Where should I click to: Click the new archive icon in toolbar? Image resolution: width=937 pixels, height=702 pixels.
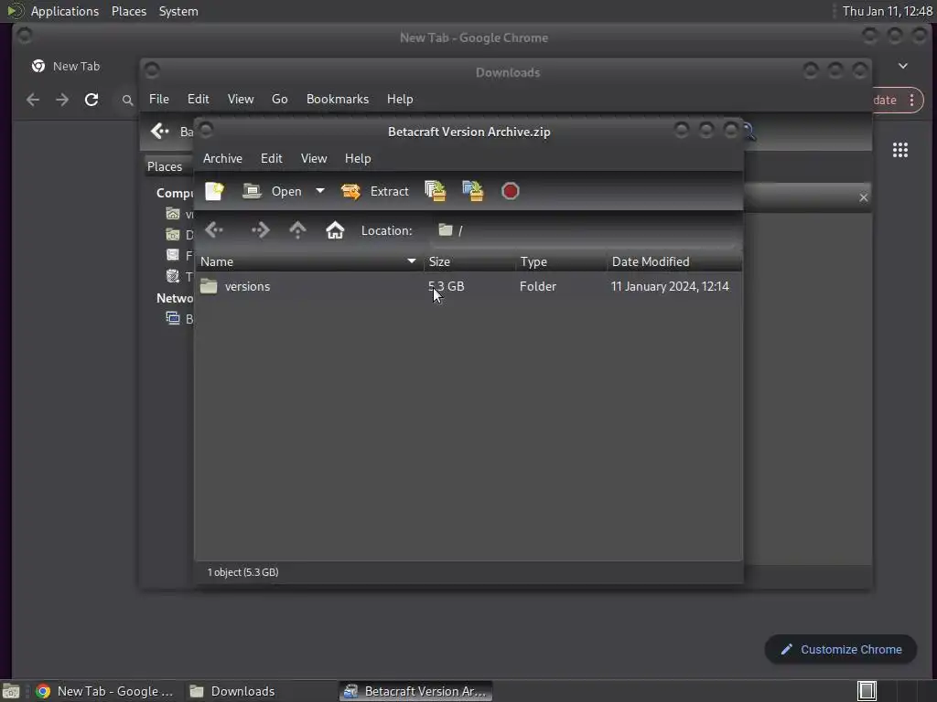(x=214, y=191)
